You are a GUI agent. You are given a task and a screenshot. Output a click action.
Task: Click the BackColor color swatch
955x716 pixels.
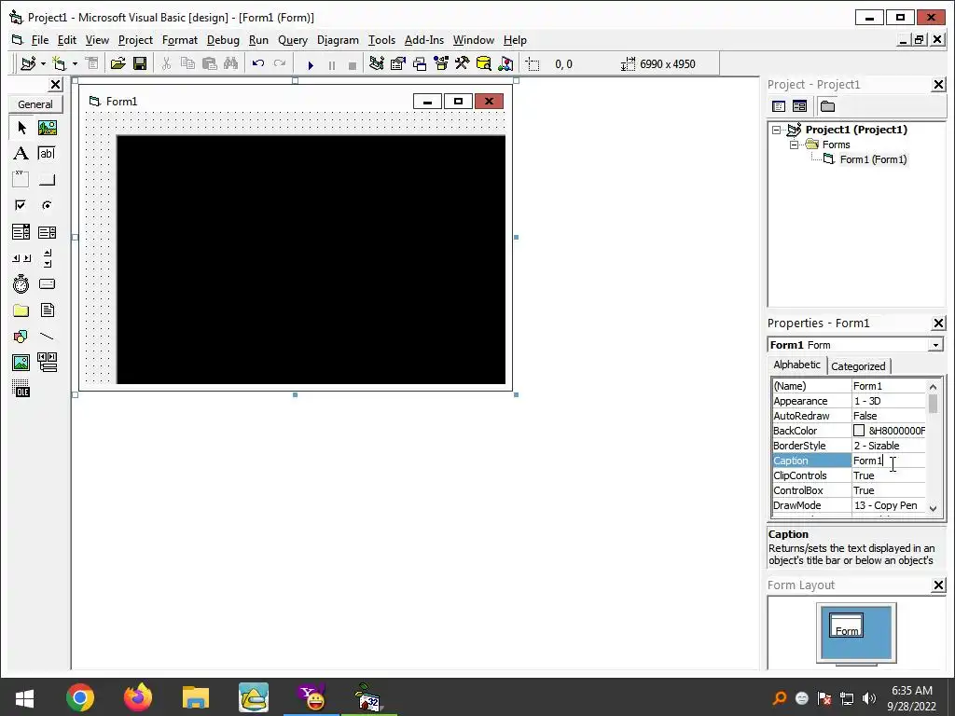[859, 431]
